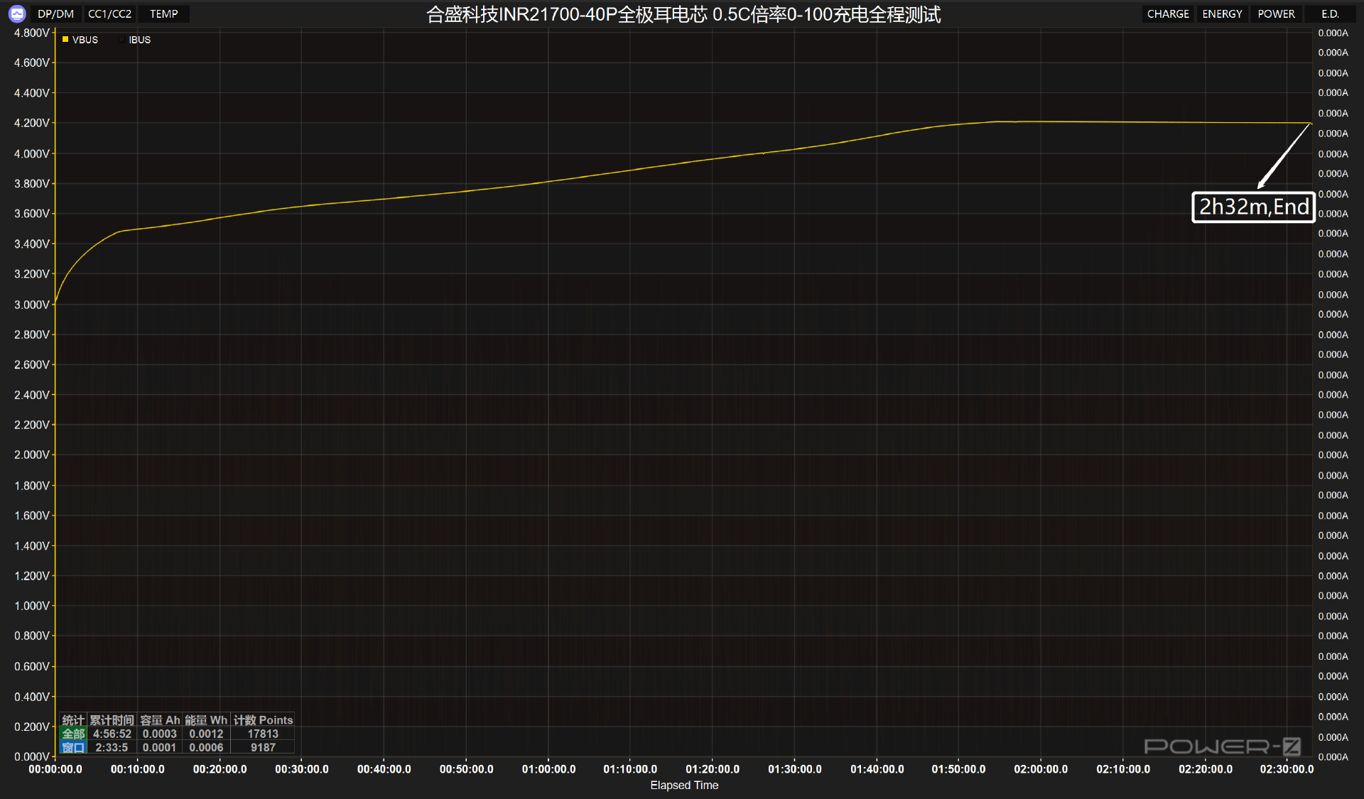Click energy value 0.0006 Wh
Image resolution: width=1364 pixels, height=799 pixels.
[x=206, y=747]
